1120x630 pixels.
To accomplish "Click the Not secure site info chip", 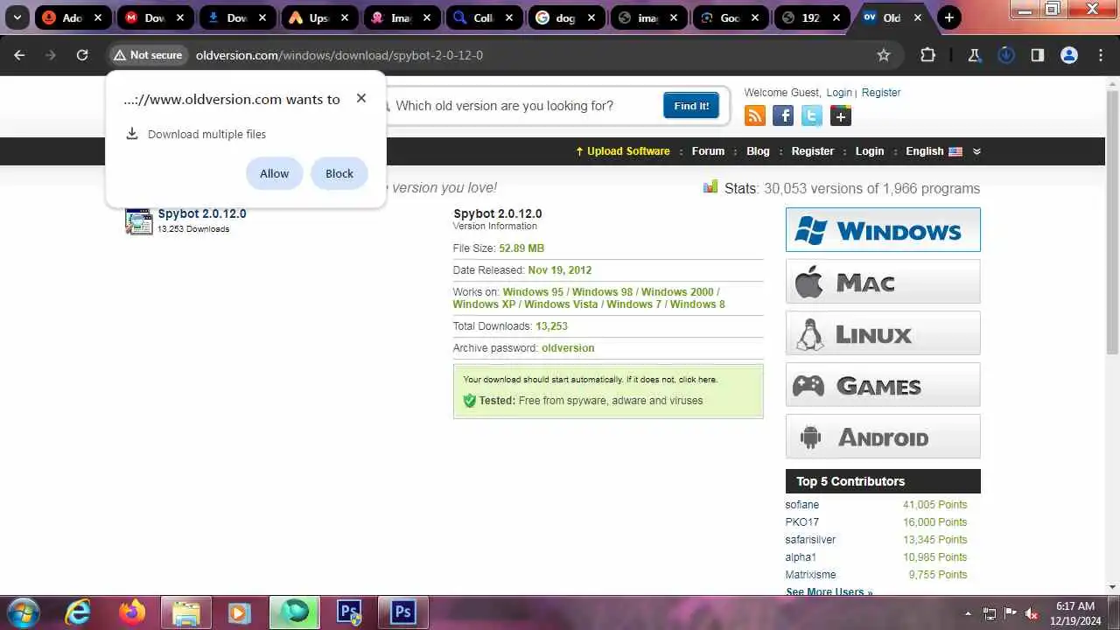I will [148, 55].
